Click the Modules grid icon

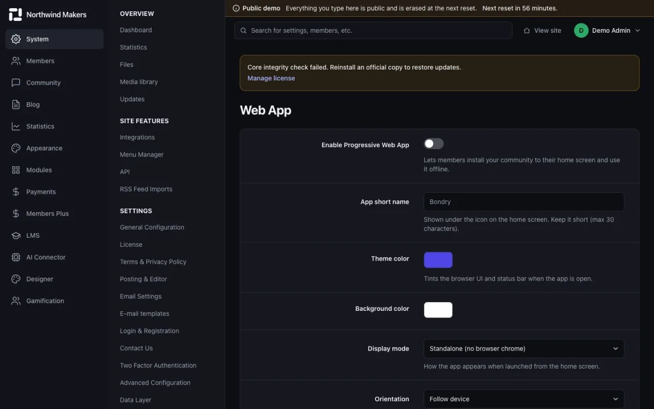coord(16,170)
